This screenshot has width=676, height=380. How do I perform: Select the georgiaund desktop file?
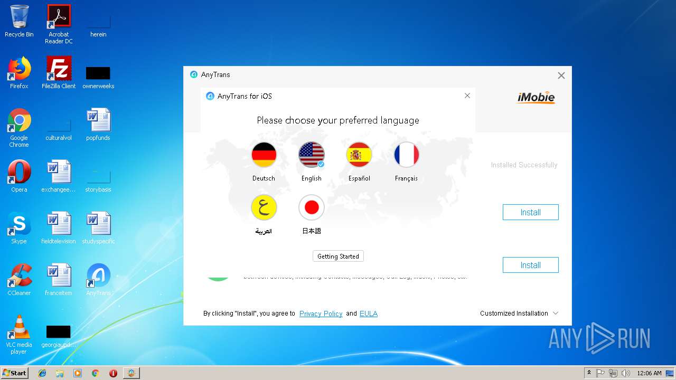click(59, 336)
